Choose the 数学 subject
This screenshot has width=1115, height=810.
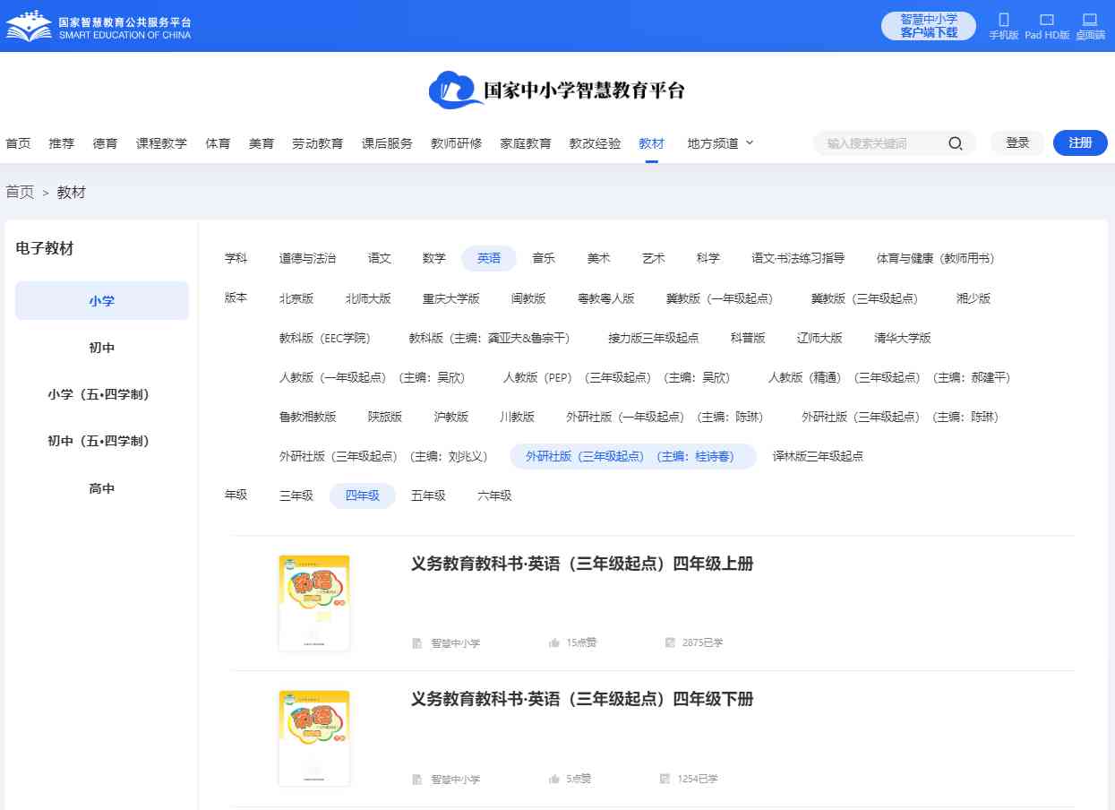(434, 258)
